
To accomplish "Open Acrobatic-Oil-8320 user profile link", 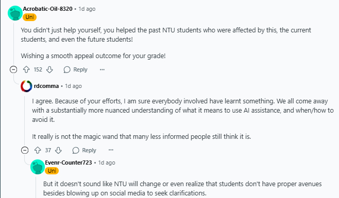I will (x=48, y=9).
